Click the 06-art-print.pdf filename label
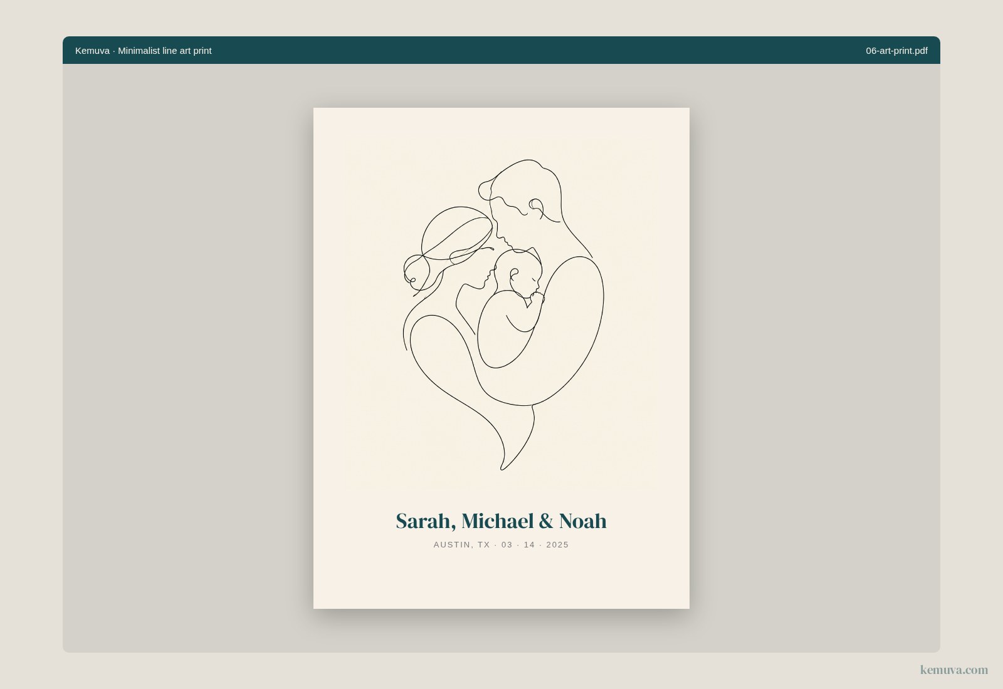The height and width of the screenshot is (689, 1003). 896,51
